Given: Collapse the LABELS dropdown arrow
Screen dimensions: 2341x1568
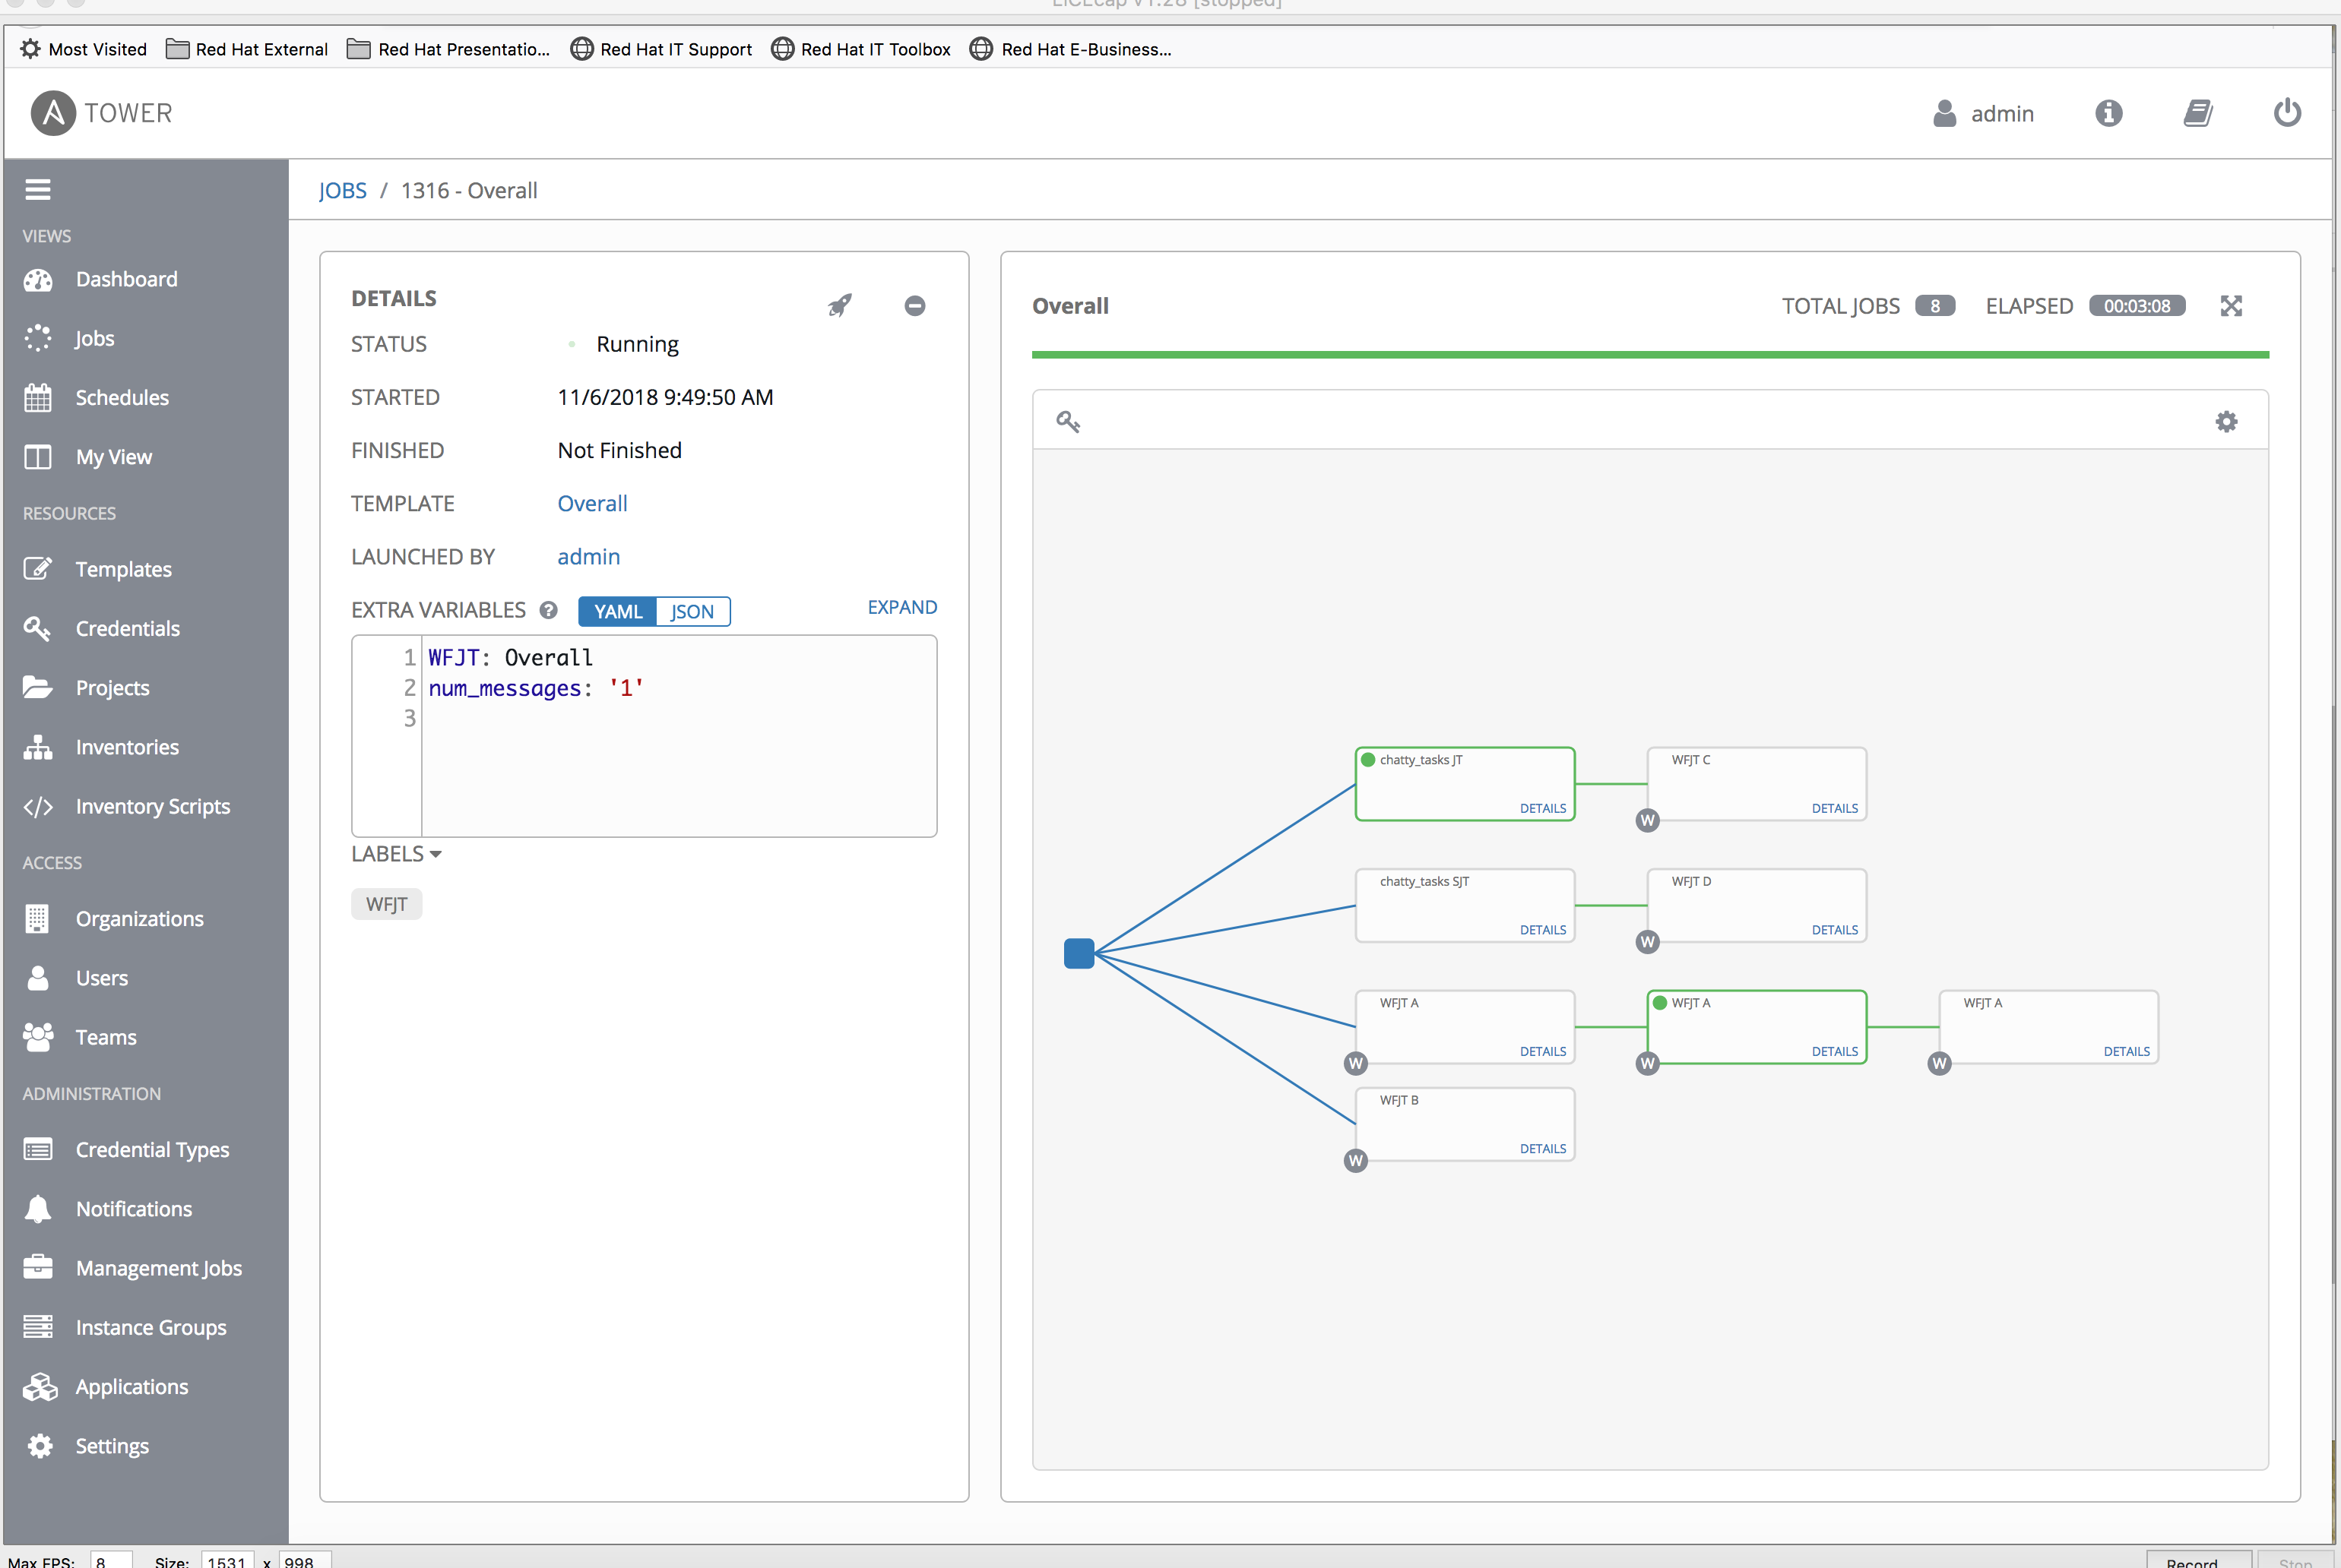Looking at the screenshot, I should coord(436,854).
